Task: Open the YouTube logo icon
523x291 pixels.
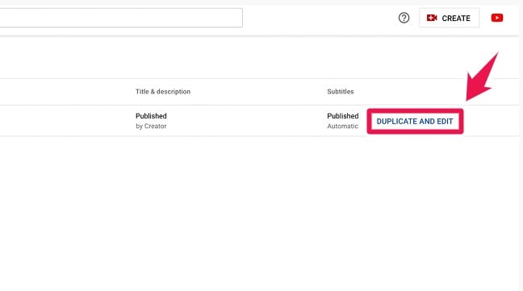Action: (x=496, y=18)
